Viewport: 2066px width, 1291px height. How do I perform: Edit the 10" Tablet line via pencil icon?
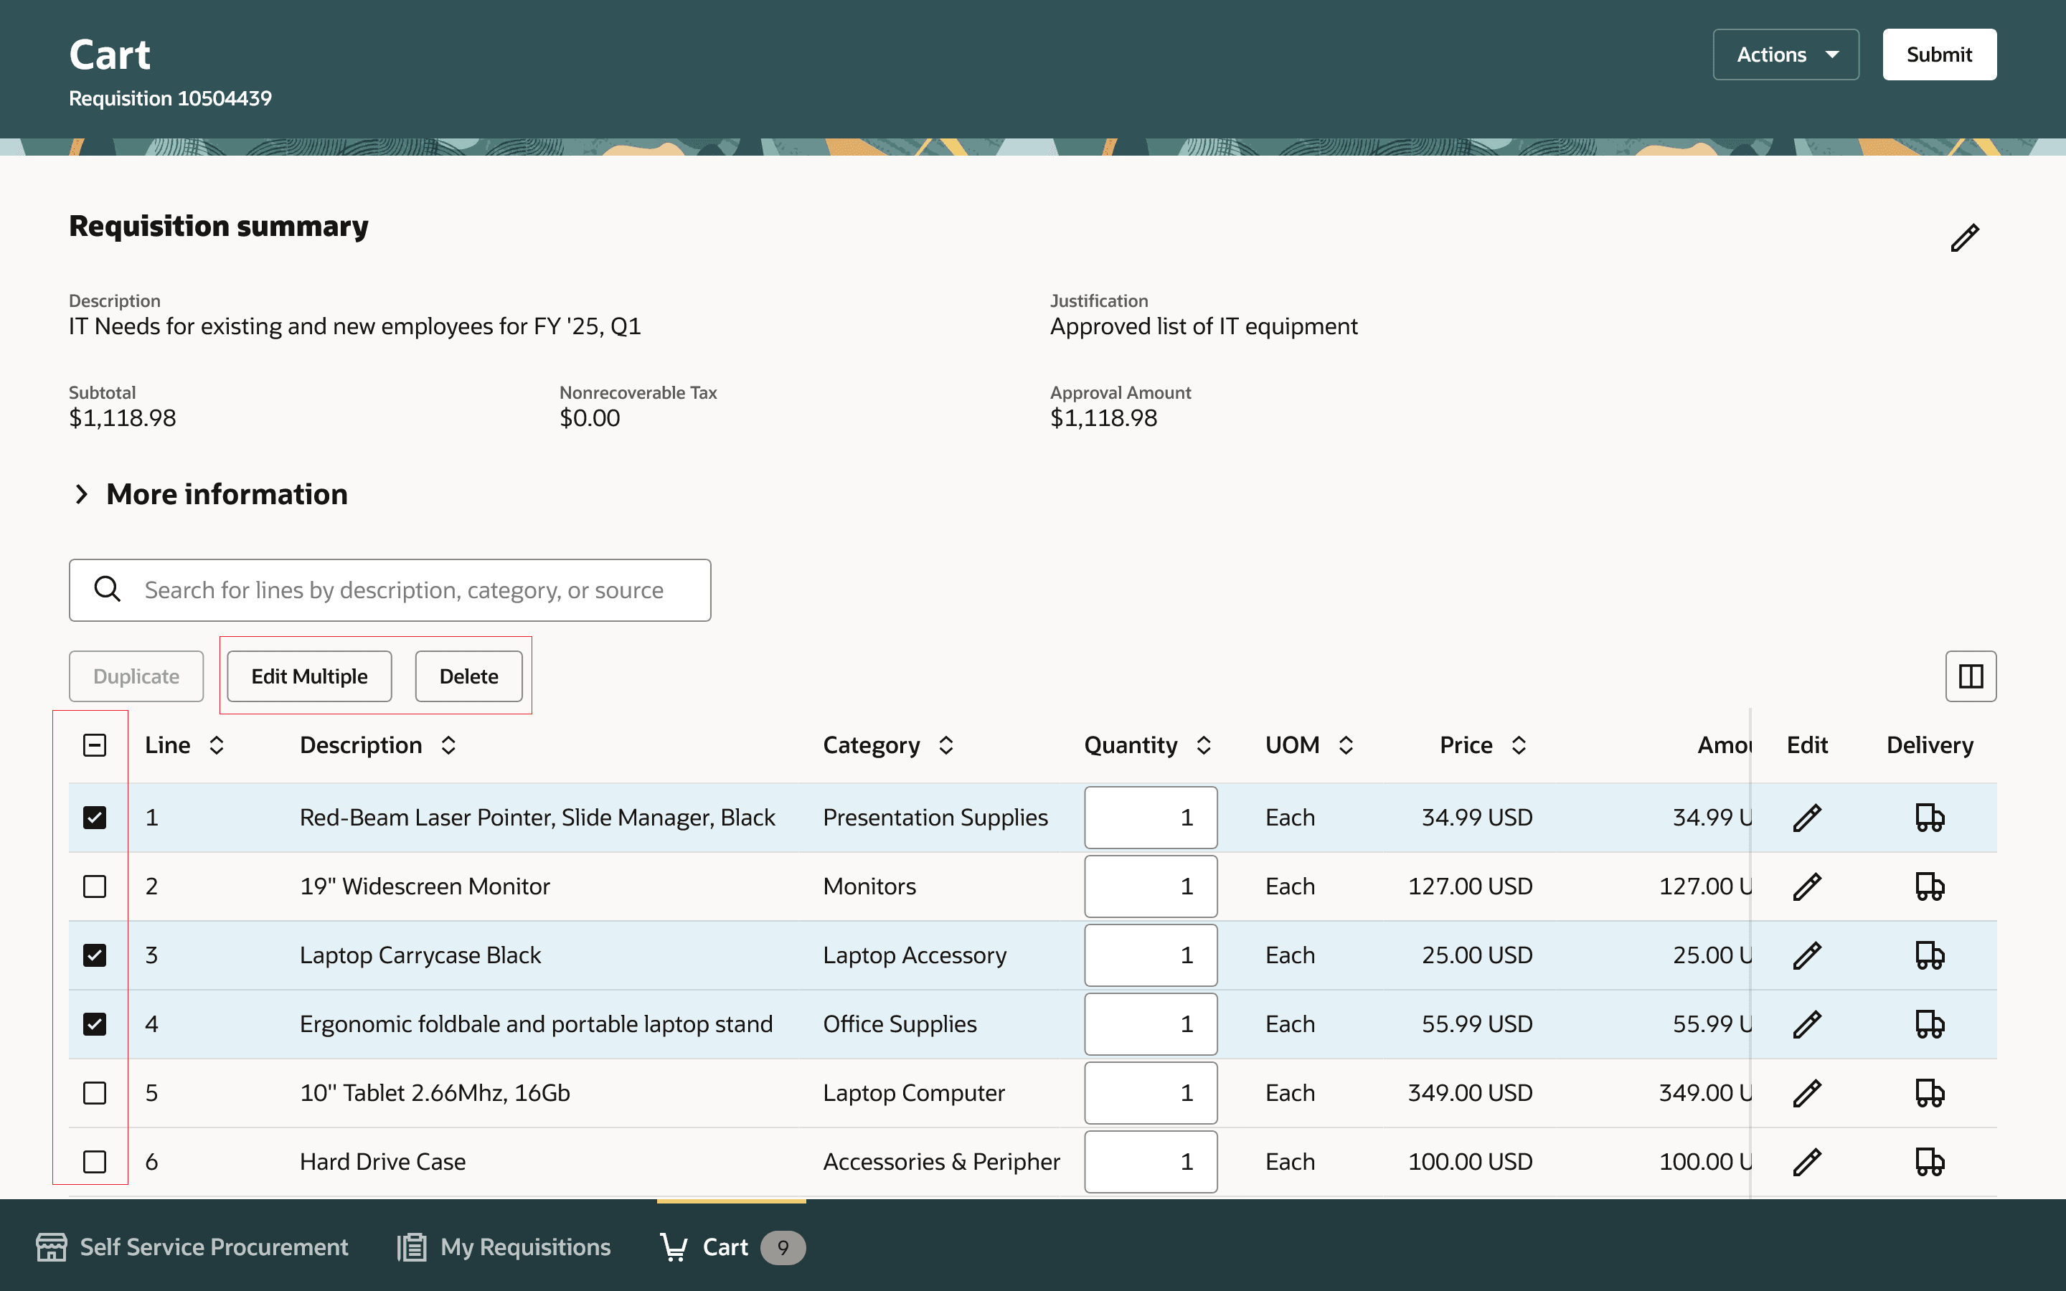click(x=1806, y=1093)
